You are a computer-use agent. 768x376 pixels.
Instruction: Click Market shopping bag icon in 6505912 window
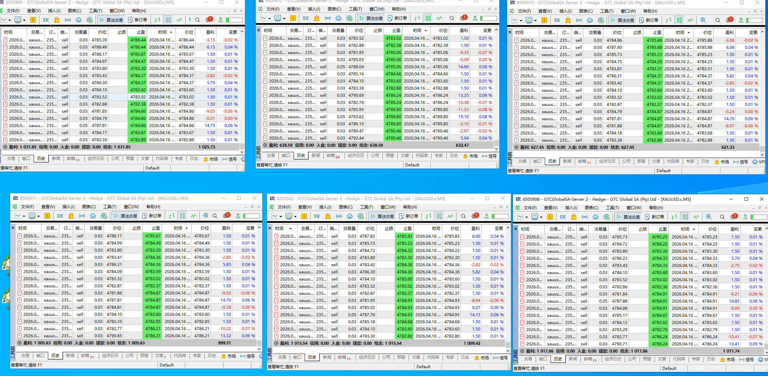[317, 18]
